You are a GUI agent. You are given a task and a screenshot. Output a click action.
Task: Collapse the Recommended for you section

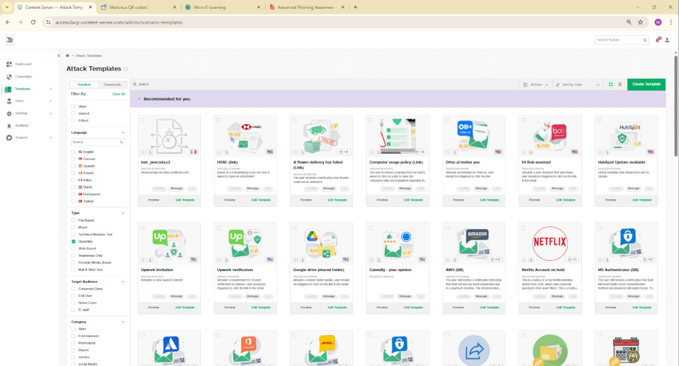(x=139, y=99)
